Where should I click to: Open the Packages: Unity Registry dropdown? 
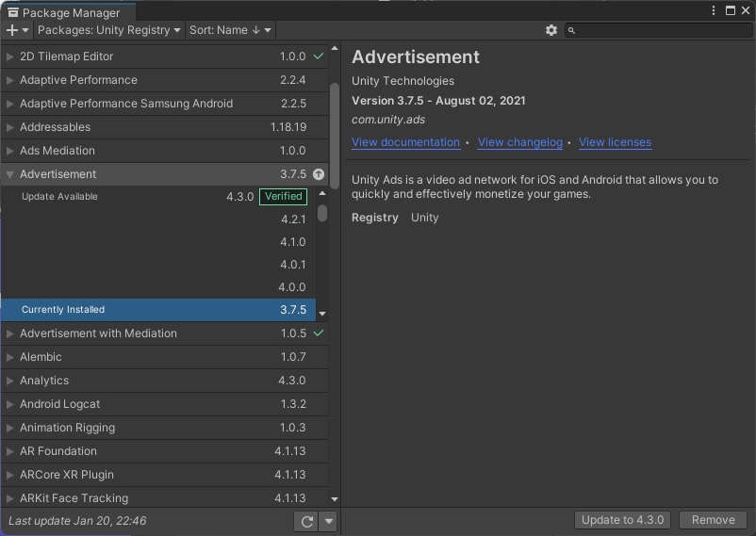pos(109,30)
